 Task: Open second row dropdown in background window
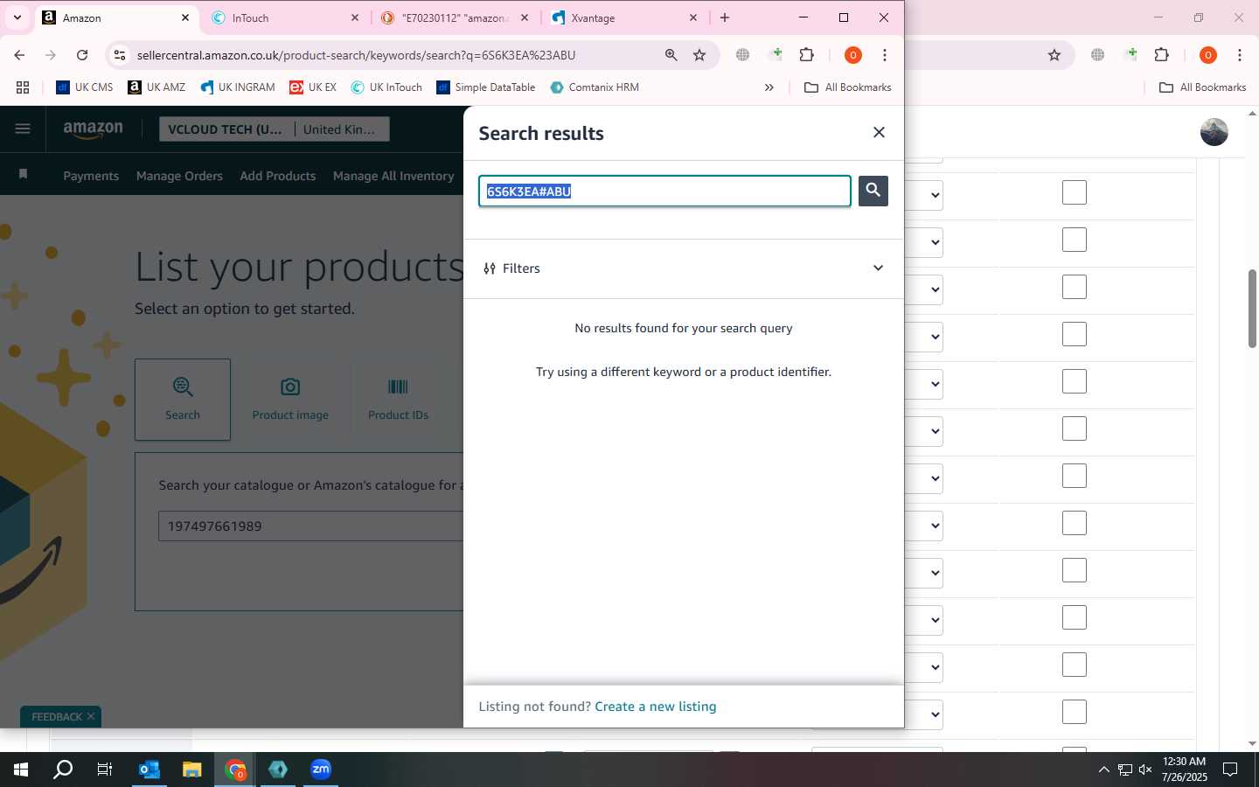(x=925, y=242)
